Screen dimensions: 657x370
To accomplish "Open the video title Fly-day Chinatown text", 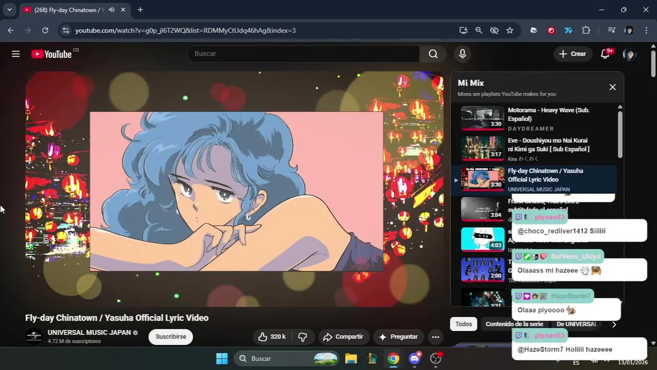I will point(117,318).
